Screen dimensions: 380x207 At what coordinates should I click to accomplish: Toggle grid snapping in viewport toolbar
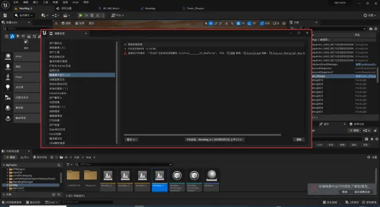[x=238, y=23]
